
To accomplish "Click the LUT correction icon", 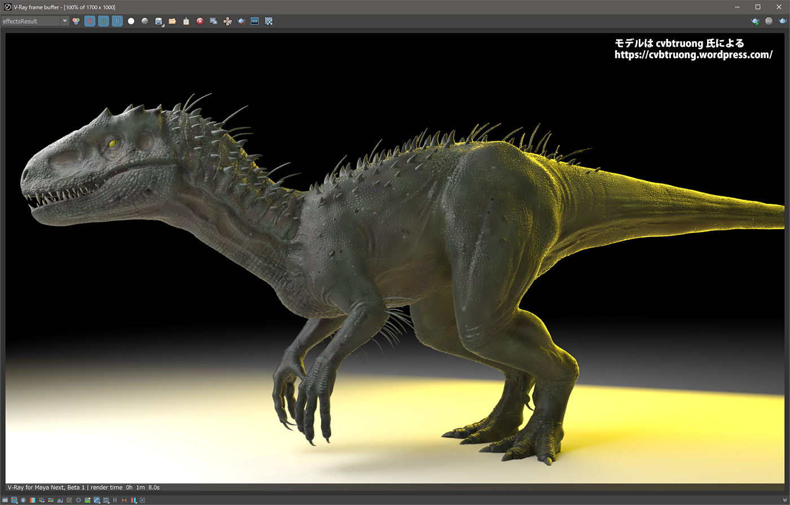I will [106, 500].
